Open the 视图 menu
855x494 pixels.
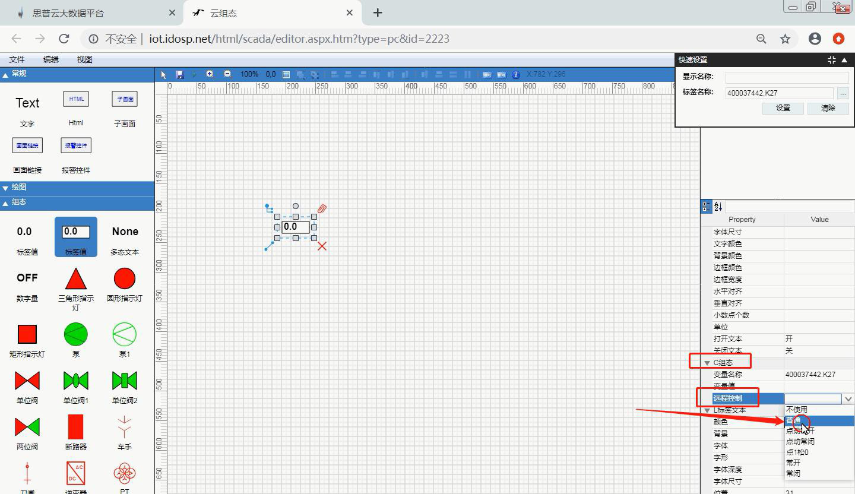pyautogui.click(x=84, y=59)
